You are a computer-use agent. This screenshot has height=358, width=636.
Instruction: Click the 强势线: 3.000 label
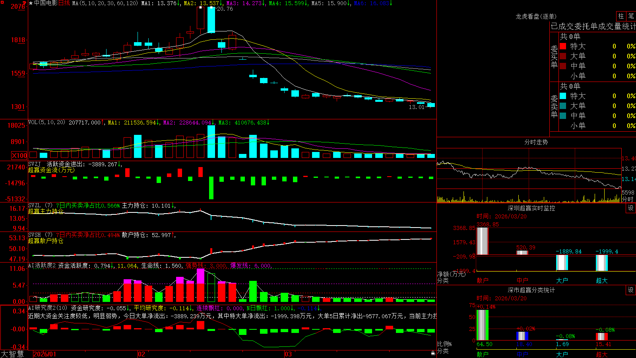206,266
